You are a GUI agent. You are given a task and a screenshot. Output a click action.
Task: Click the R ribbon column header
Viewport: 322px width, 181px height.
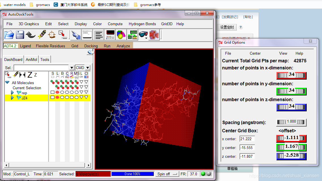[x=72, y=75]
